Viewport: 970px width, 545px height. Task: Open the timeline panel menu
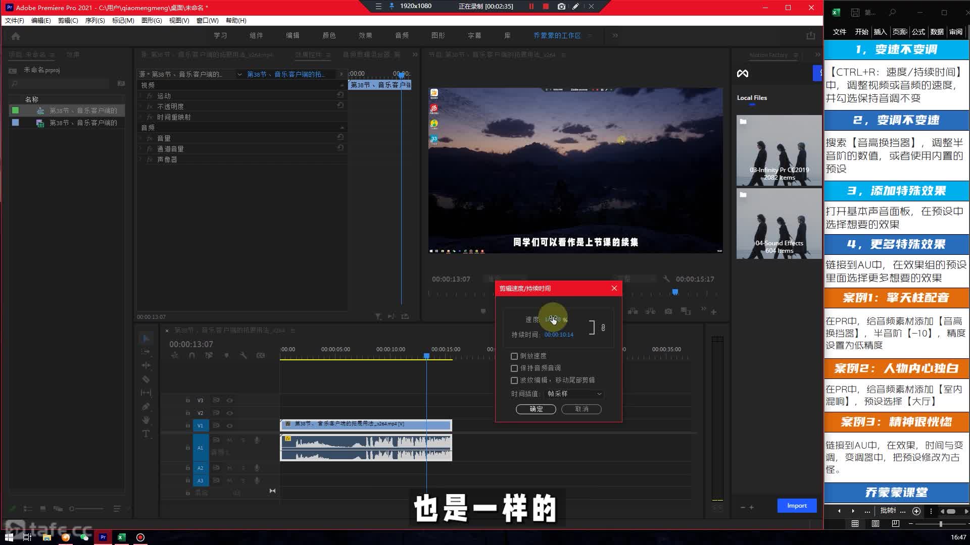[x=293, y=331]
